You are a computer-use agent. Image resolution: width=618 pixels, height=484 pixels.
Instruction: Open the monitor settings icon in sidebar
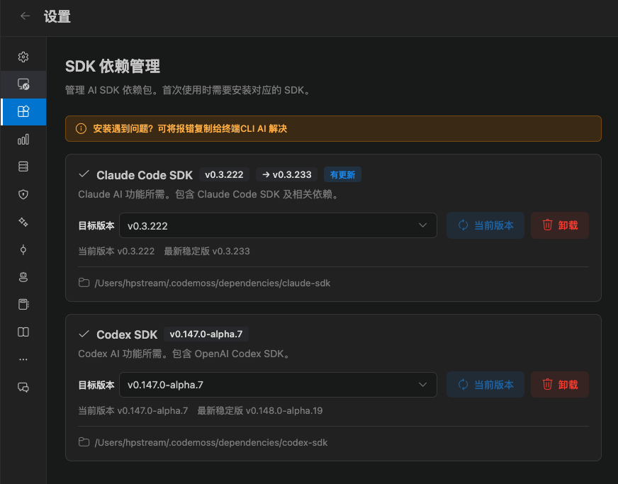pyautogui.click(x=23, y=84)
